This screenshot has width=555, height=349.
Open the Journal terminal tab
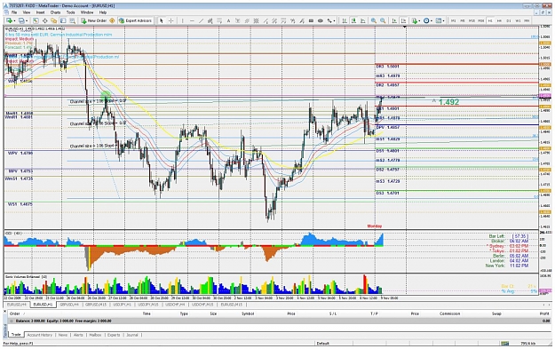point(132,335)
